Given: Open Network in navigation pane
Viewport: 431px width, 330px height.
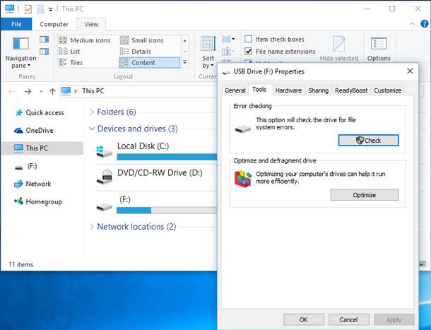Looking at the screenshot, I should 33,184.
